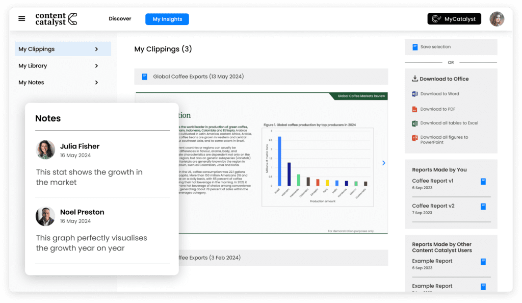
Task: Click the Brazil bar in the chart
Action: pos(279,161)
